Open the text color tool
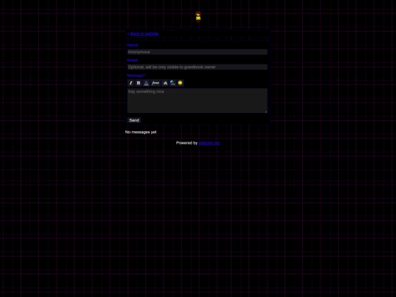 tap(146, 83)
